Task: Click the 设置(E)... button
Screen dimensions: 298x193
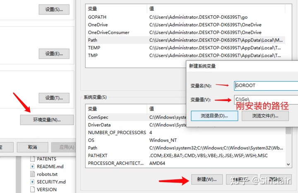Action: tap(54, 54)
